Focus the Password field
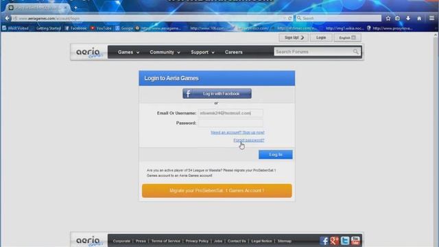439x247 pixels. 230,123
